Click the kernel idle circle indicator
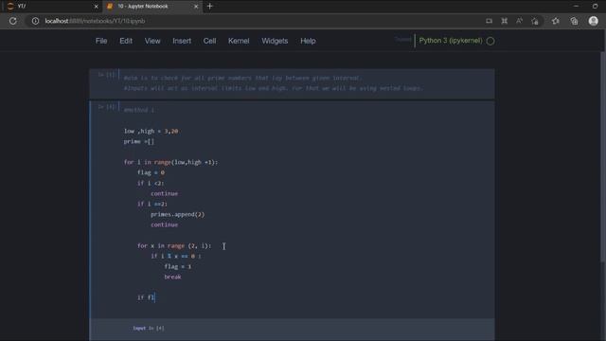The width and height of the screenshot is (606, 341). click(x=490, y=41)
